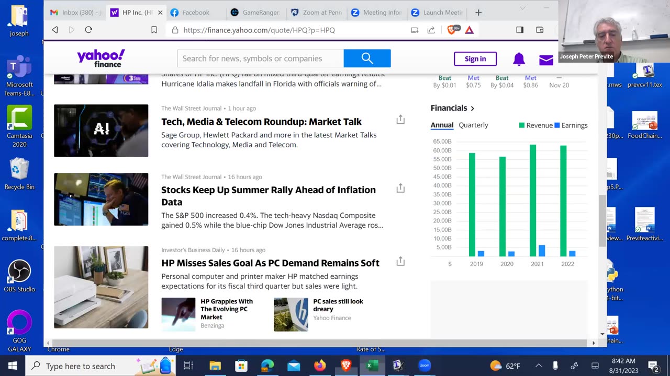Open new browser tab plus button

[x=478, y=13]
